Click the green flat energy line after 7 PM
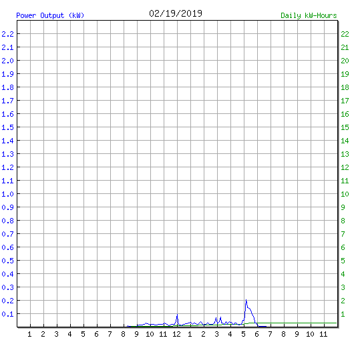Image resolution: width=352 pixels, height=340 pixels. pos(303,323)
